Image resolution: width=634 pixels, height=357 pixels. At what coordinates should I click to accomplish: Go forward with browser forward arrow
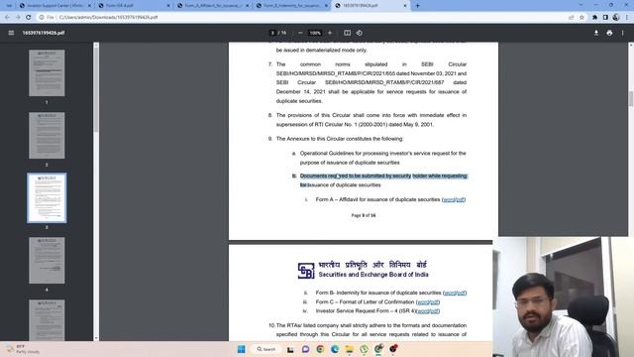pyautogui.click(x=18, y=18)
